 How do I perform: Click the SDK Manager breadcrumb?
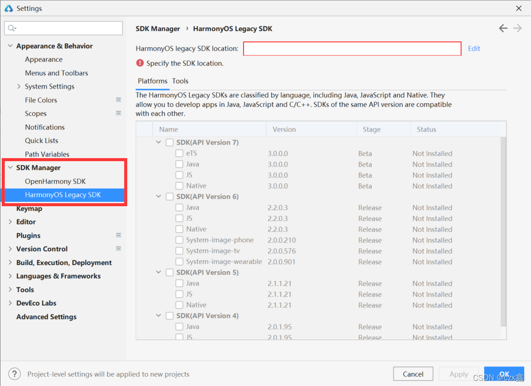tap(158, 29)
